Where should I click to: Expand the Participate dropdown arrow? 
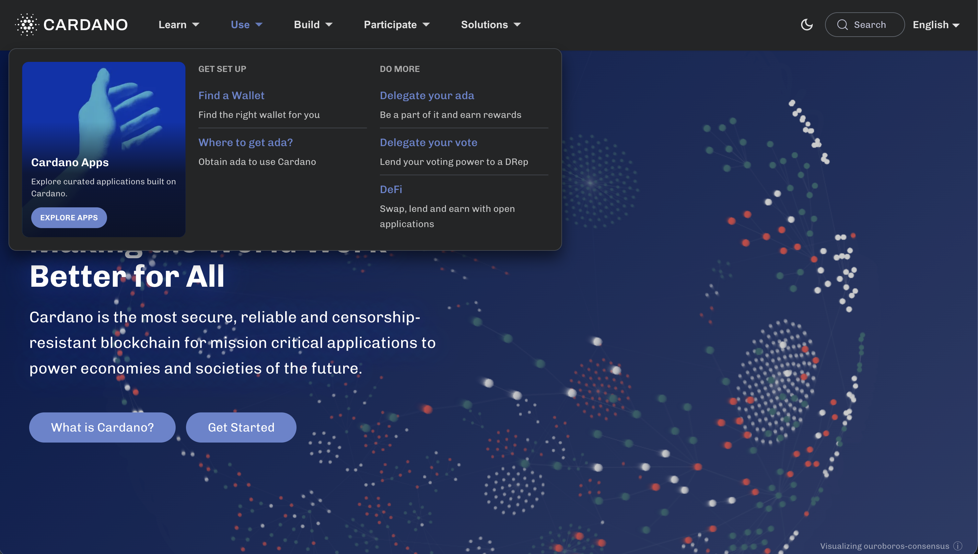(426, 25)
